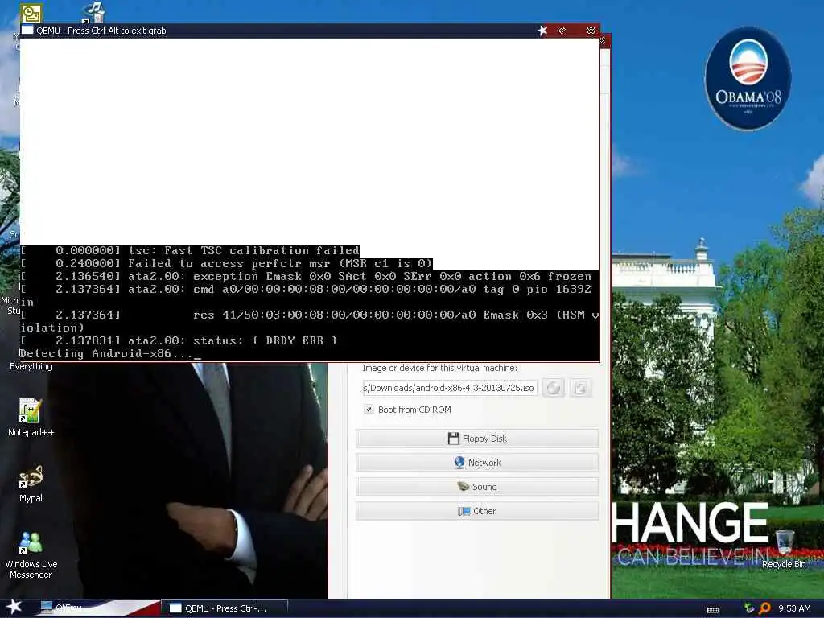Click the star button in QEMU title bar
The width and height of the screenshot is (824, 618).
542,31
